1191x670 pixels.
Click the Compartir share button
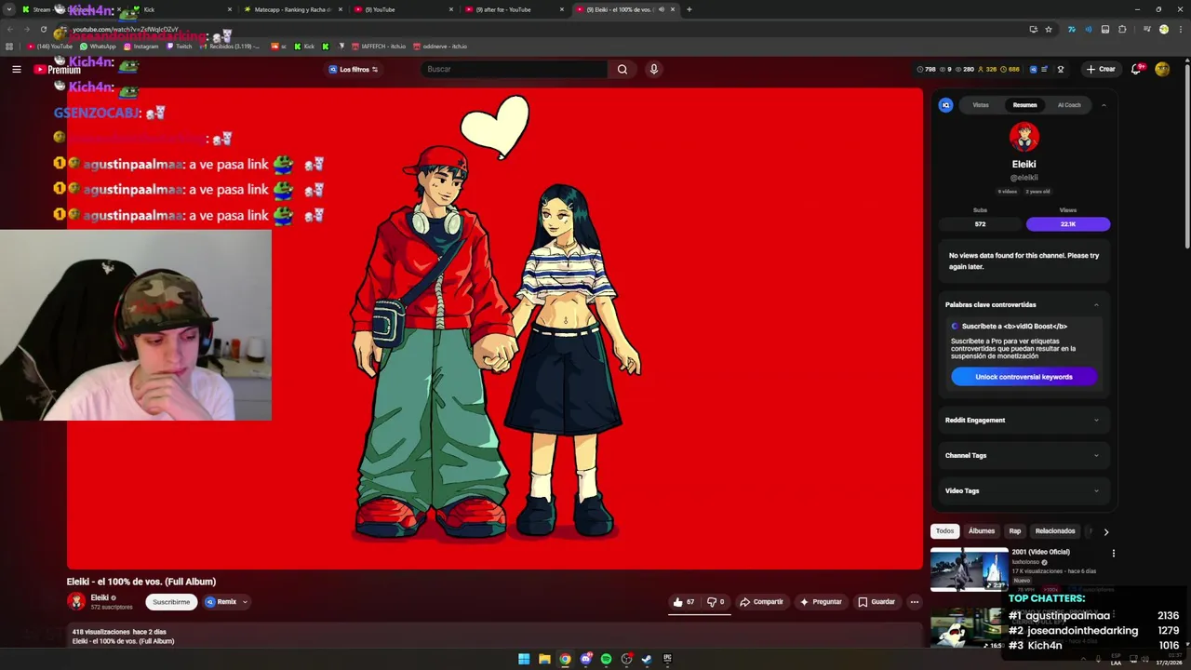point(761,602)
